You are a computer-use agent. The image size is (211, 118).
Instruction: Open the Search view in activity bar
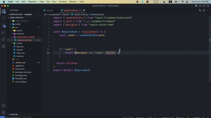tap(4, 18)
